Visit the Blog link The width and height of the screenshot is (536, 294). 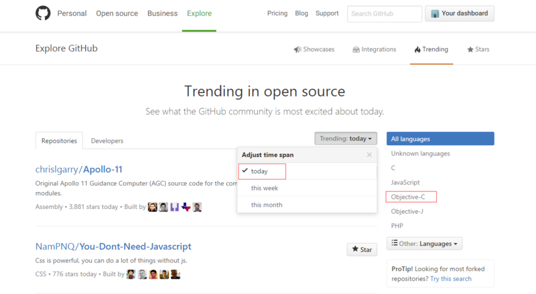point(301,13)
